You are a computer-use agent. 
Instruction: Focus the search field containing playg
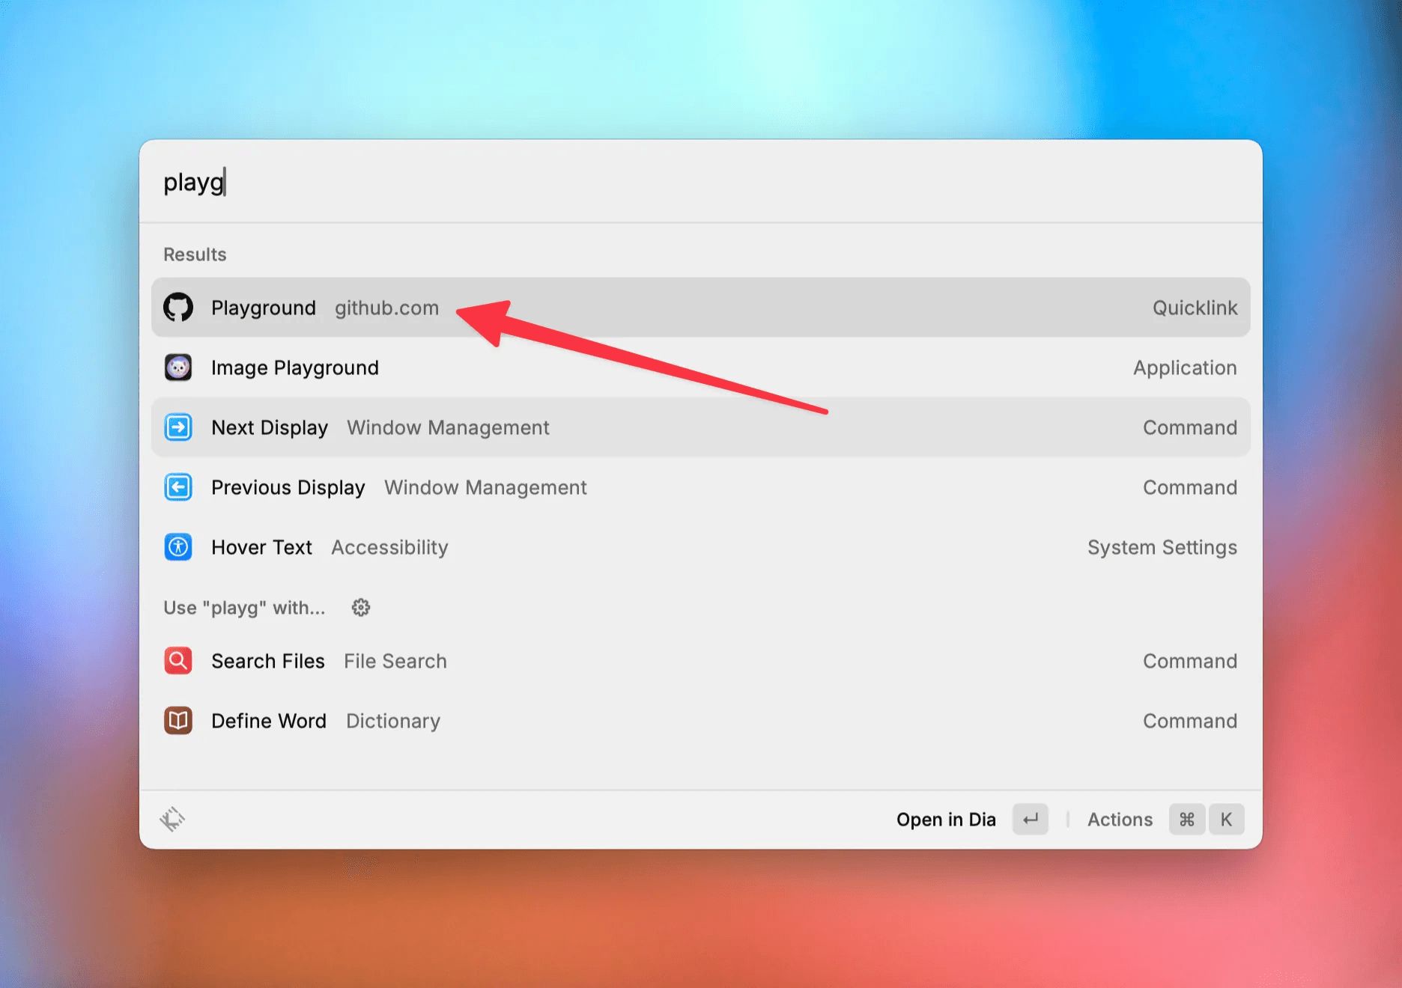click(701, 182)
